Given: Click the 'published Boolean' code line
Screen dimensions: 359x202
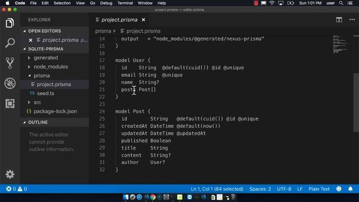Looking at the screenshot, I should [x=146, y=141].
